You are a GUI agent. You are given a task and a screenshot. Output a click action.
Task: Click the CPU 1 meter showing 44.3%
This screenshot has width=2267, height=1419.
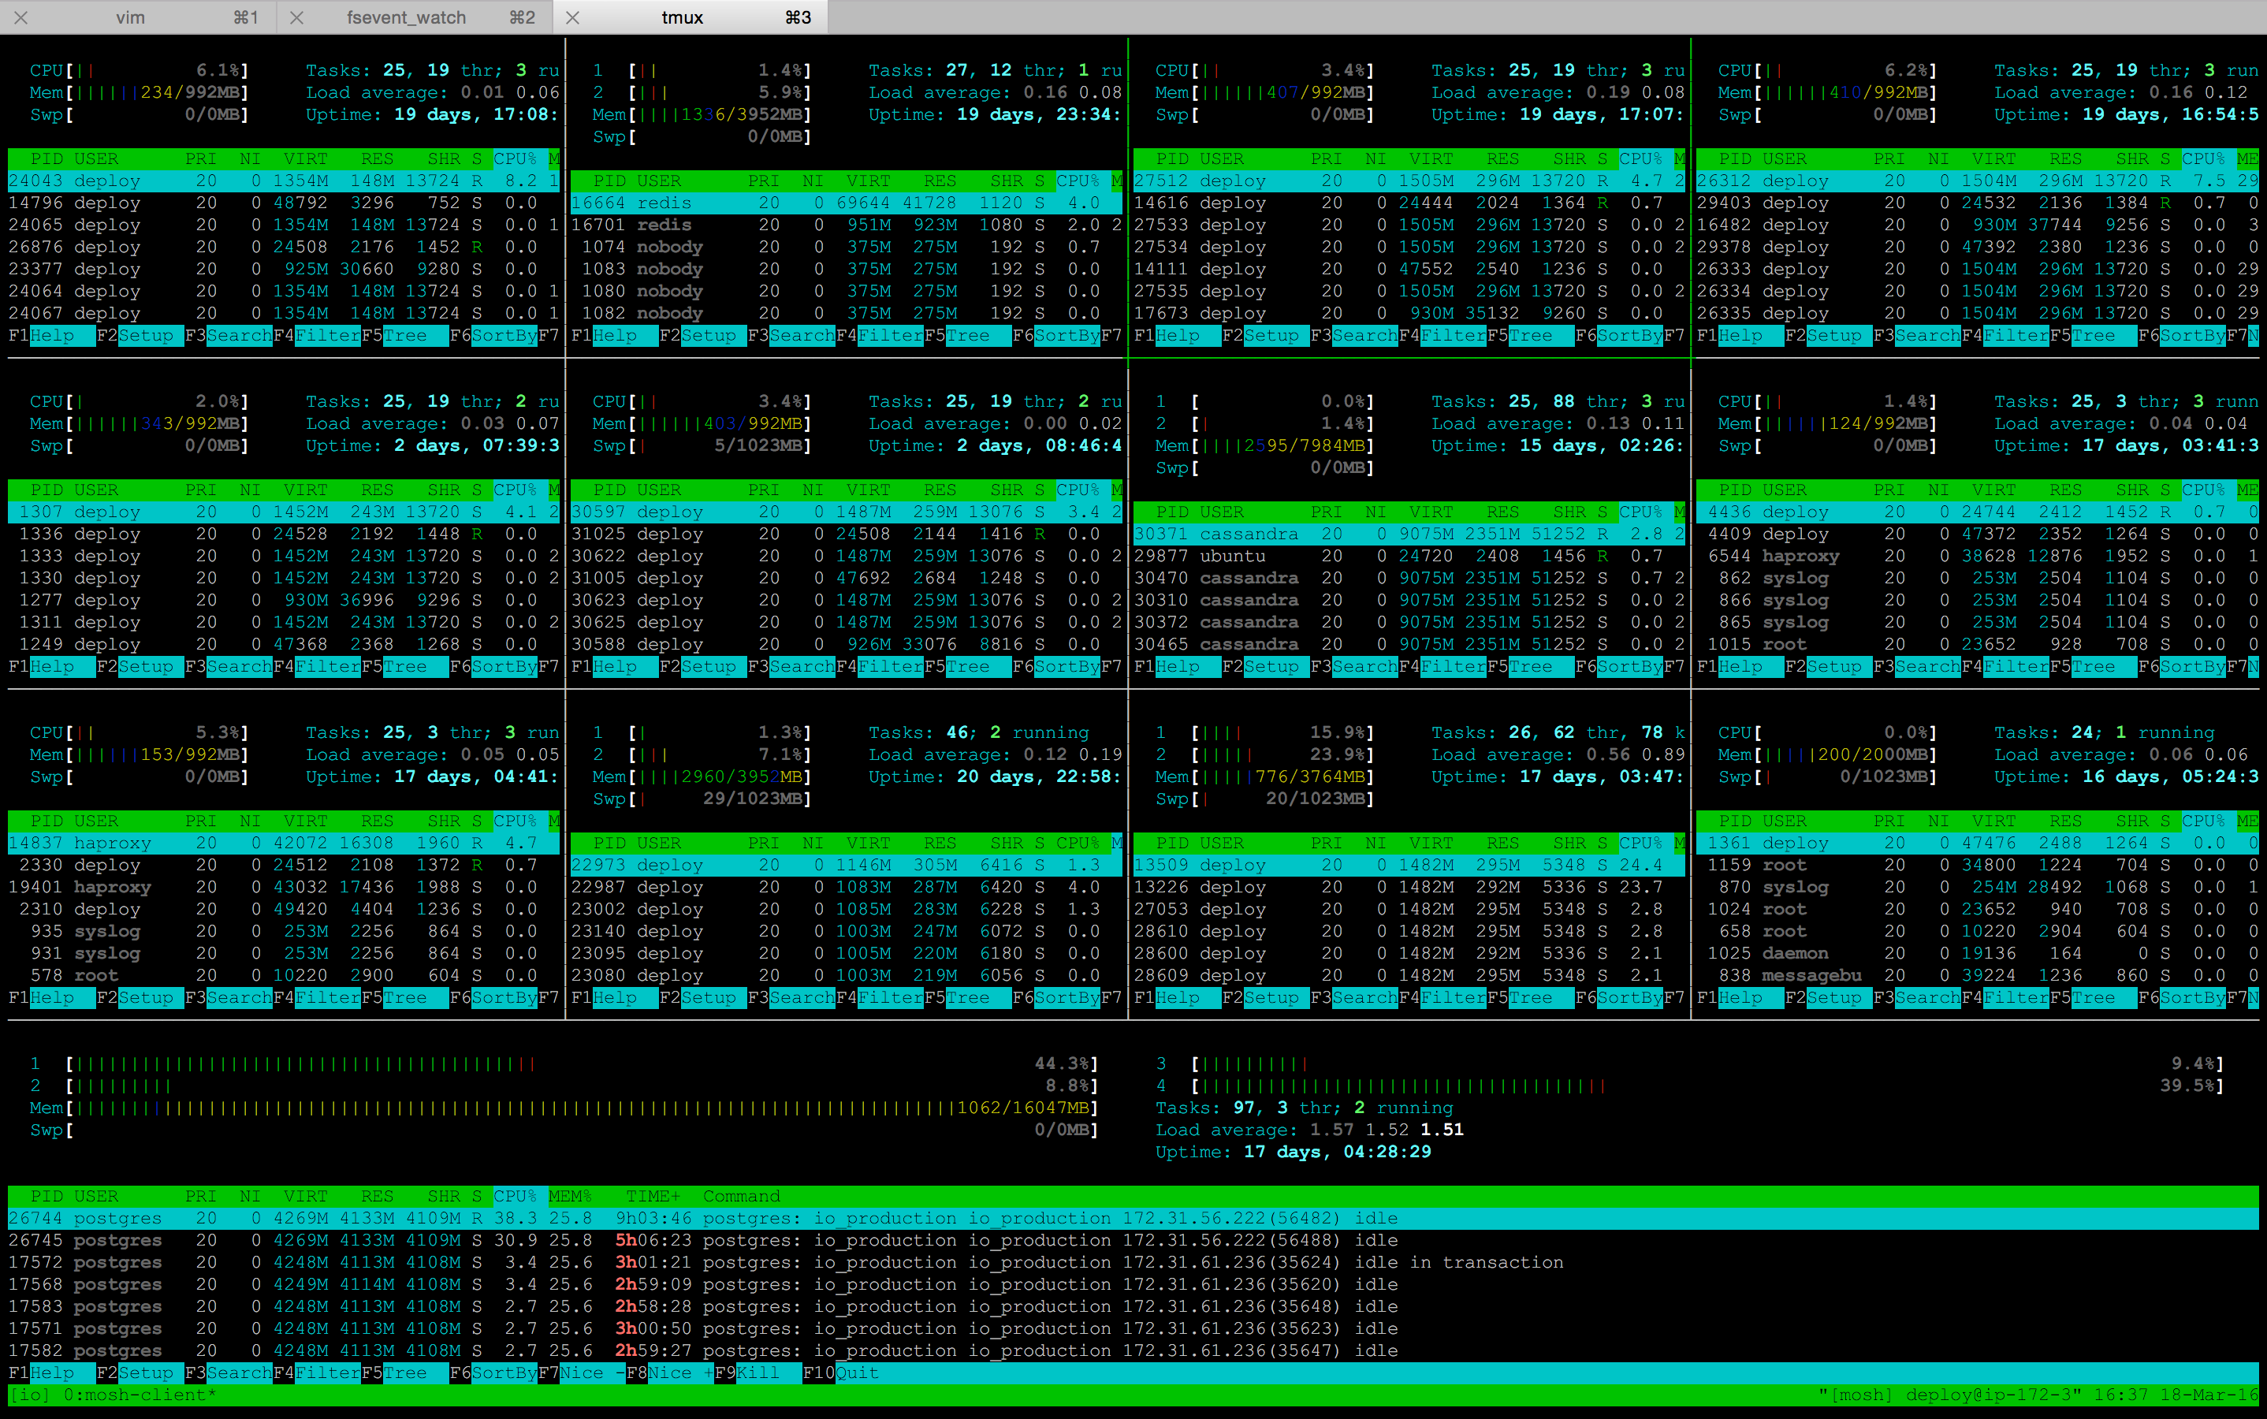pyautogui.click(x=563, y=1063)
